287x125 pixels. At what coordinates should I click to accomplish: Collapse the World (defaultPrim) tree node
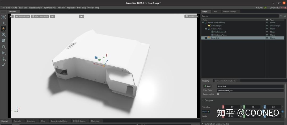pos(203,23)
